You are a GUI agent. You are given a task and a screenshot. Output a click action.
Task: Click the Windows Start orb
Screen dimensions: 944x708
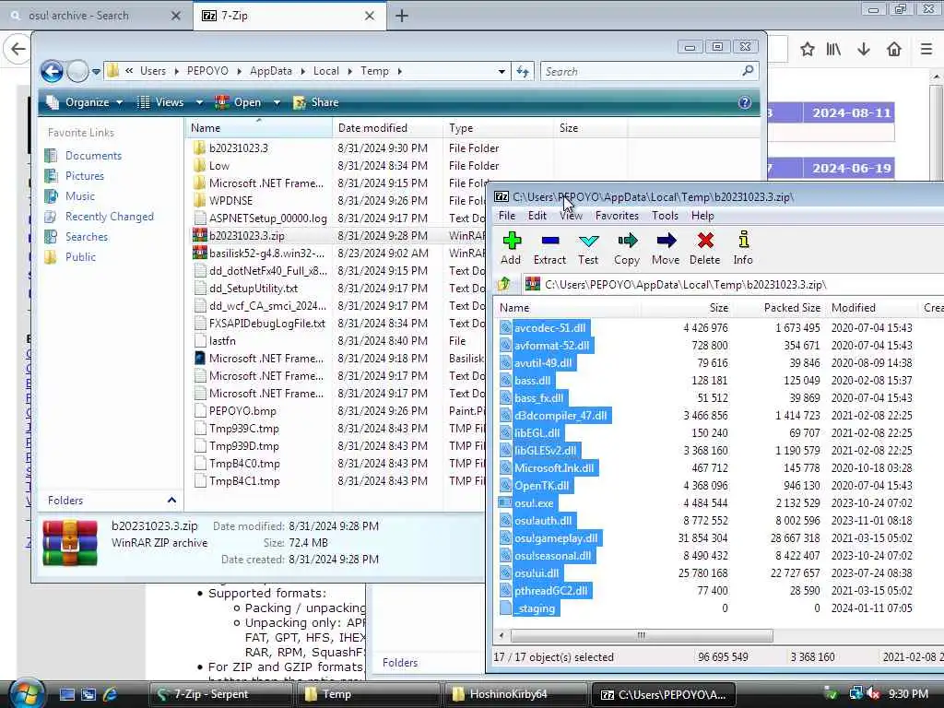tap(25, 693)
